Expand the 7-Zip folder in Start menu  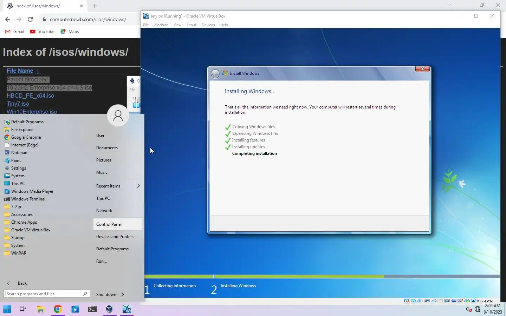coord(13,207)
